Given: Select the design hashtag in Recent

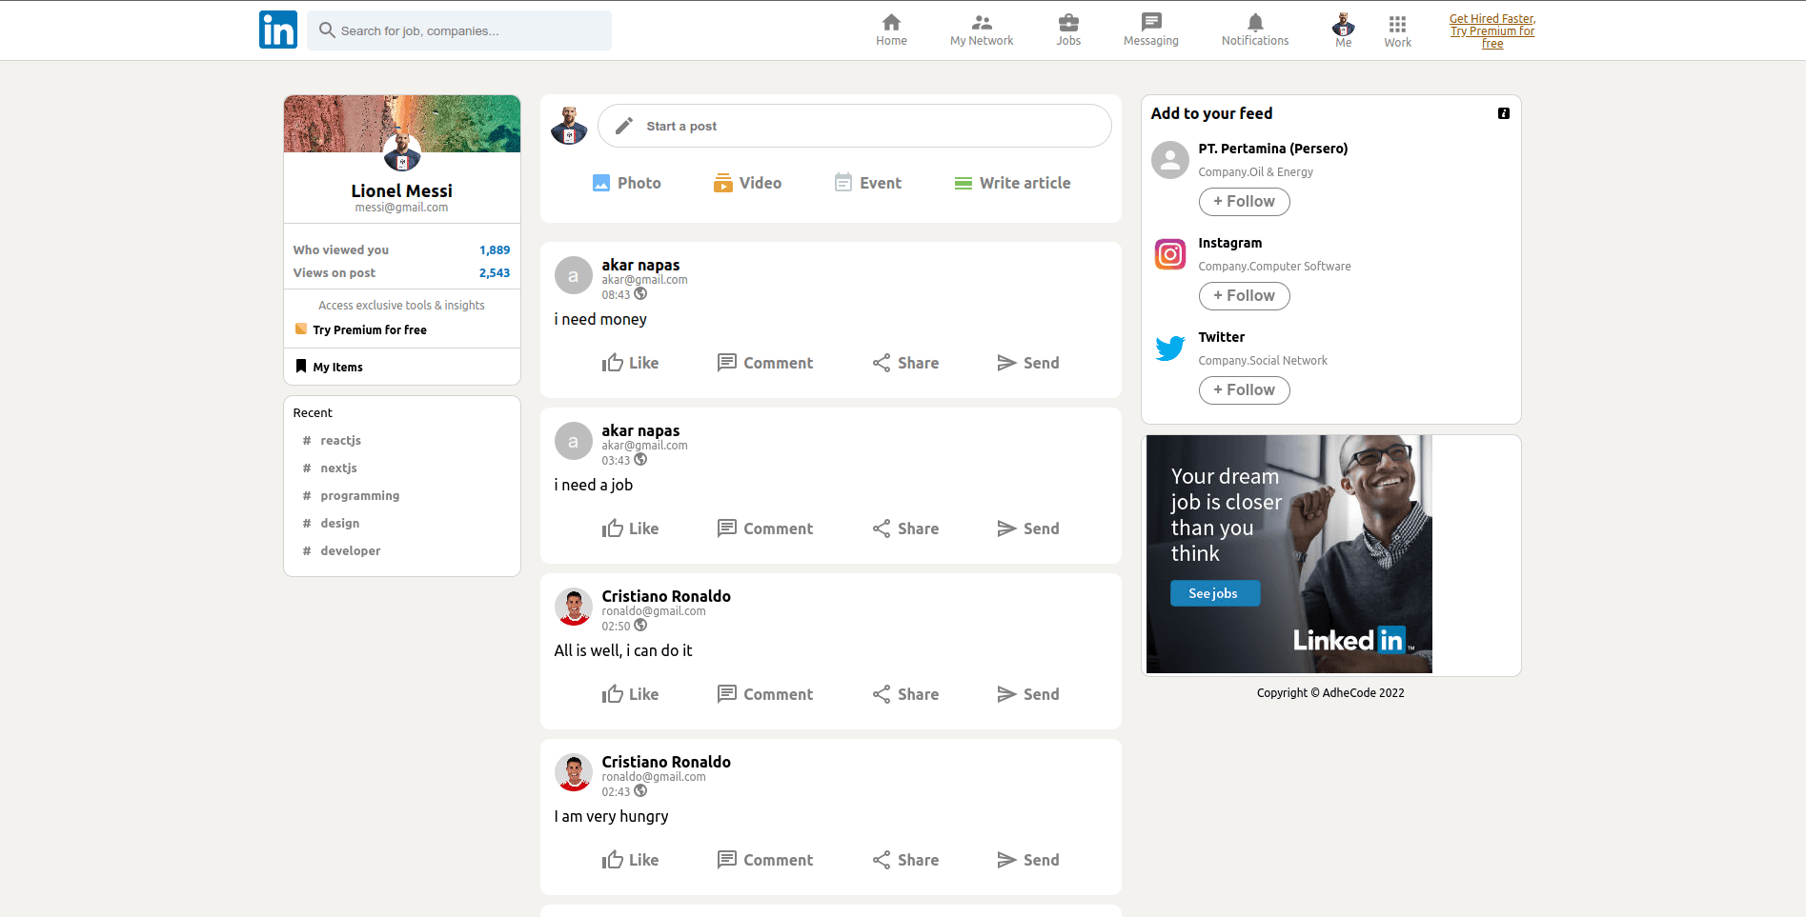Looking at the screenshot, I should click(x=339, y=523).
